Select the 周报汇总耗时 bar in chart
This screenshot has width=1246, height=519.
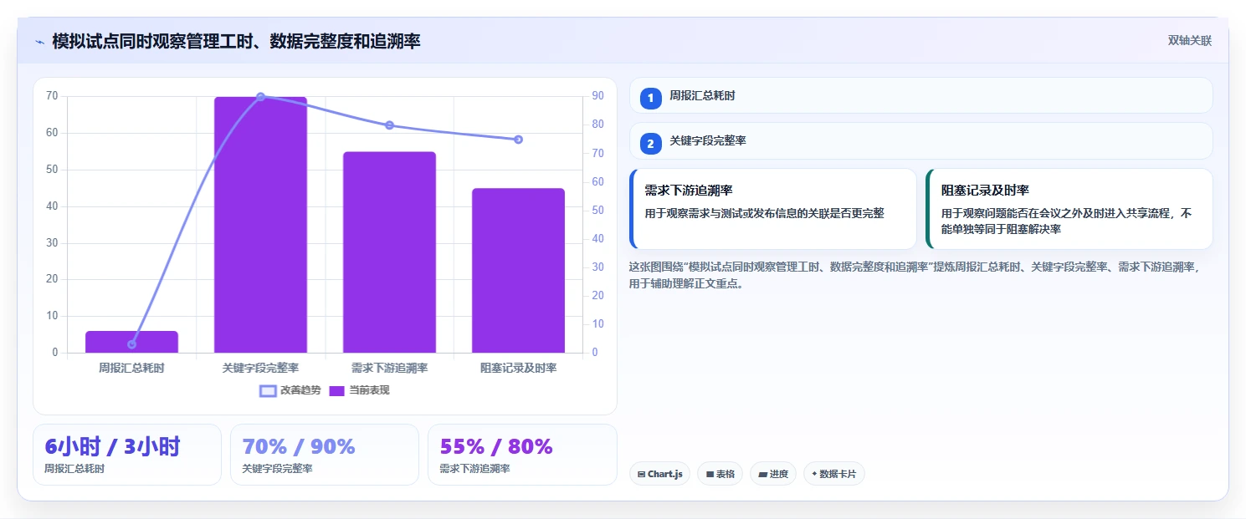[131, 342]
